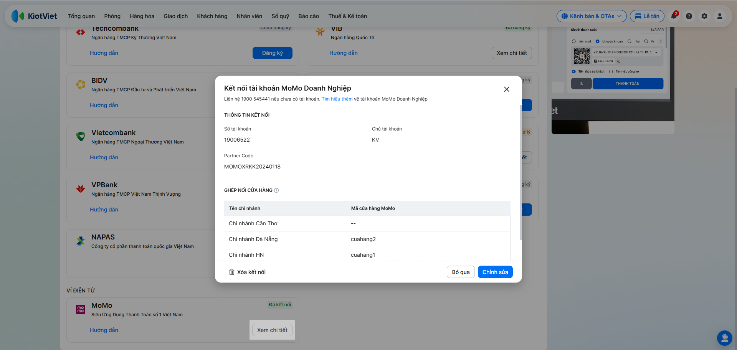
Task: Click account number 19006522
Action: click(x=237, y=140)
